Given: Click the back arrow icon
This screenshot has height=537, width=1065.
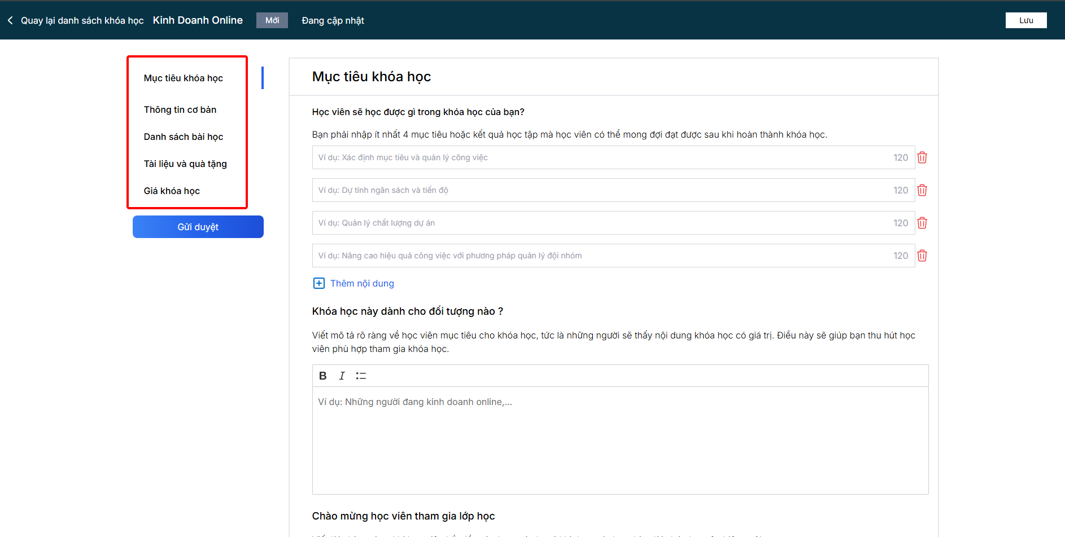Looking at the screenshot, I should point(10,20).
